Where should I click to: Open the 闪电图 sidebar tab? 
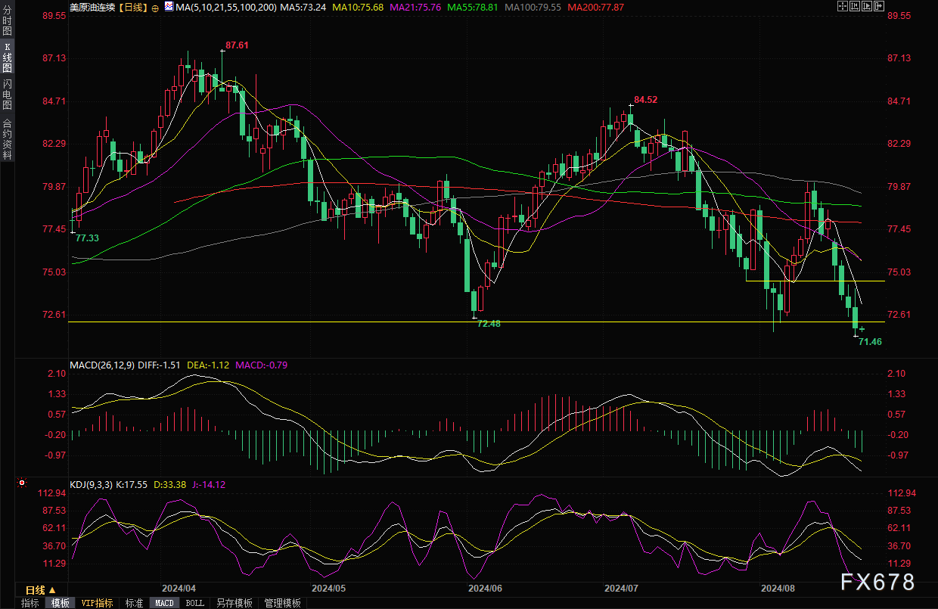7,95
